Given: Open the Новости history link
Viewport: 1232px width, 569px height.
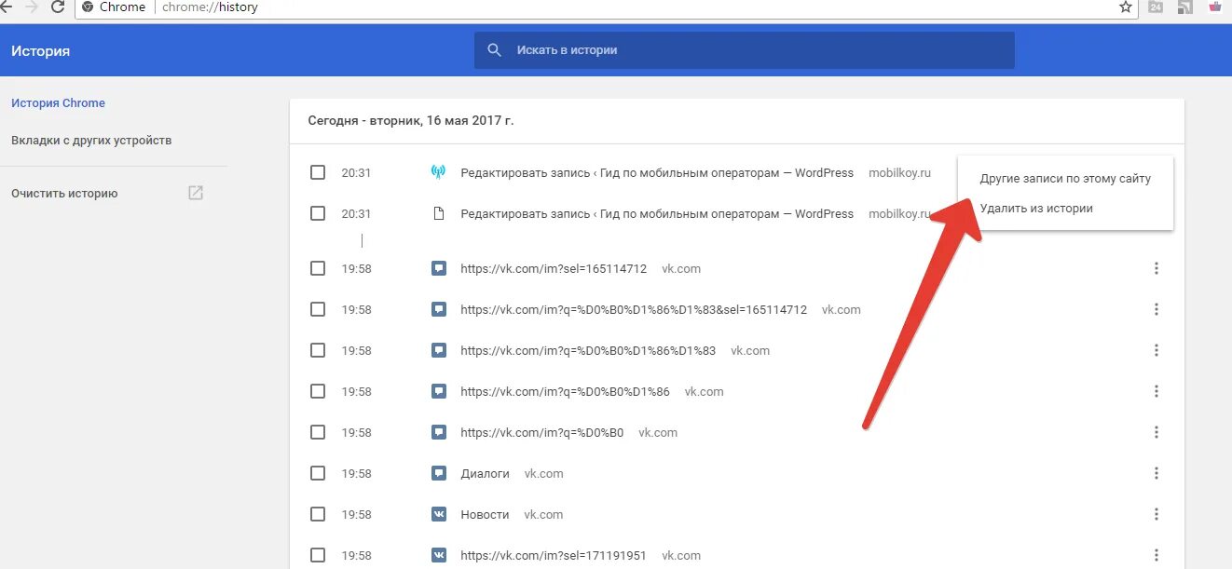Looking at the screenshot, I should coord(485,514).
